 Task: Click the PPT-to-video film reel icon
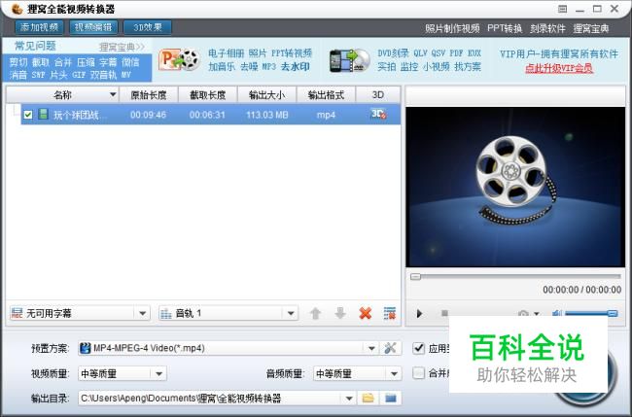(x=180, y=60)
